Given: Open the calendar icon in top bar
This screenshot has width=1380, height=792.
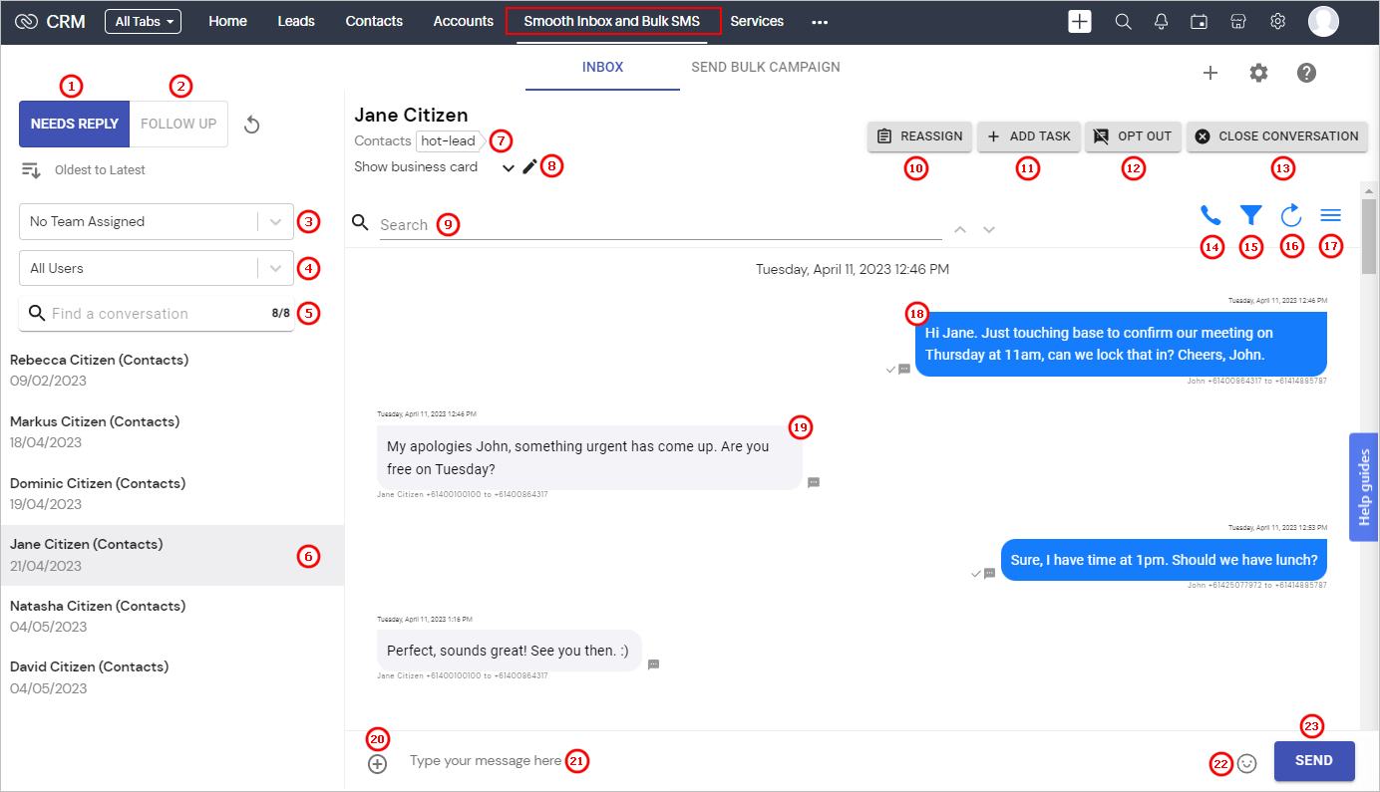Looking at the screenshot, I should pos(1200,21).
